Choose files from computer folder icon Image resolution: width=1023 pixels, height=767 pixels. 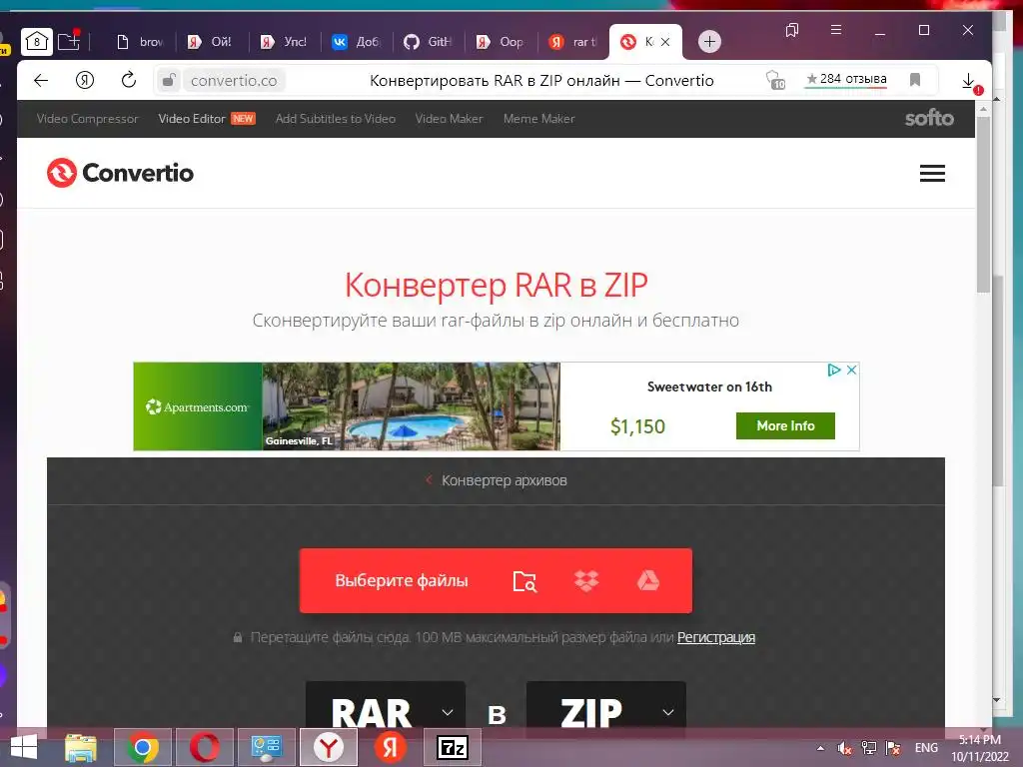524,581
